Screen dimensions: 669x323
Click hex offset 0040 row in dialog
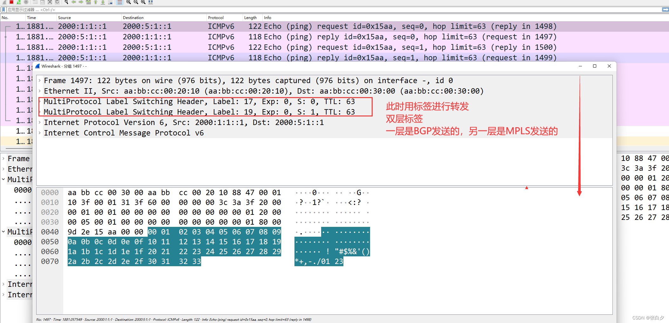[x=50, y=232]
